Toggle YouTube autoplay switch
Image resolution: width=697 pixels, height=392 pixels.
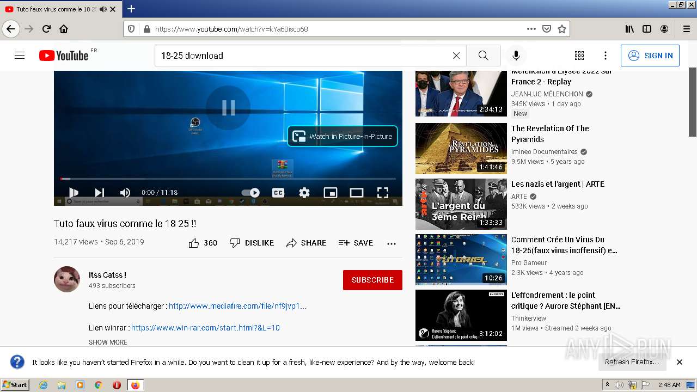click(250, 192)
